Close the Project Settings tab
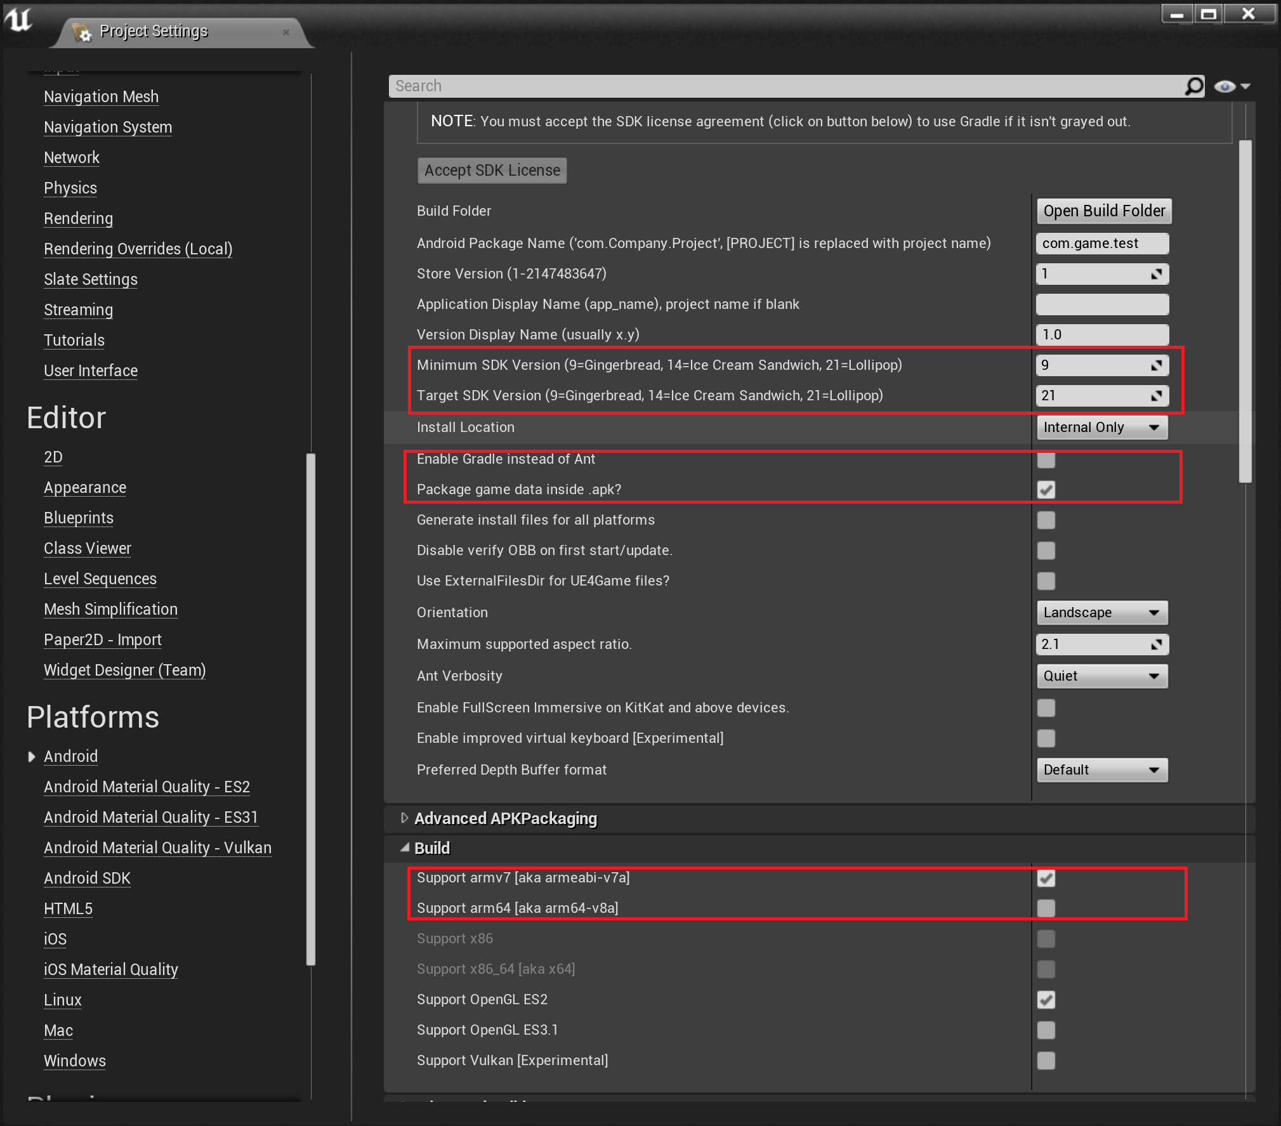Viewport: 1281px width, 1126px height. 286,32
